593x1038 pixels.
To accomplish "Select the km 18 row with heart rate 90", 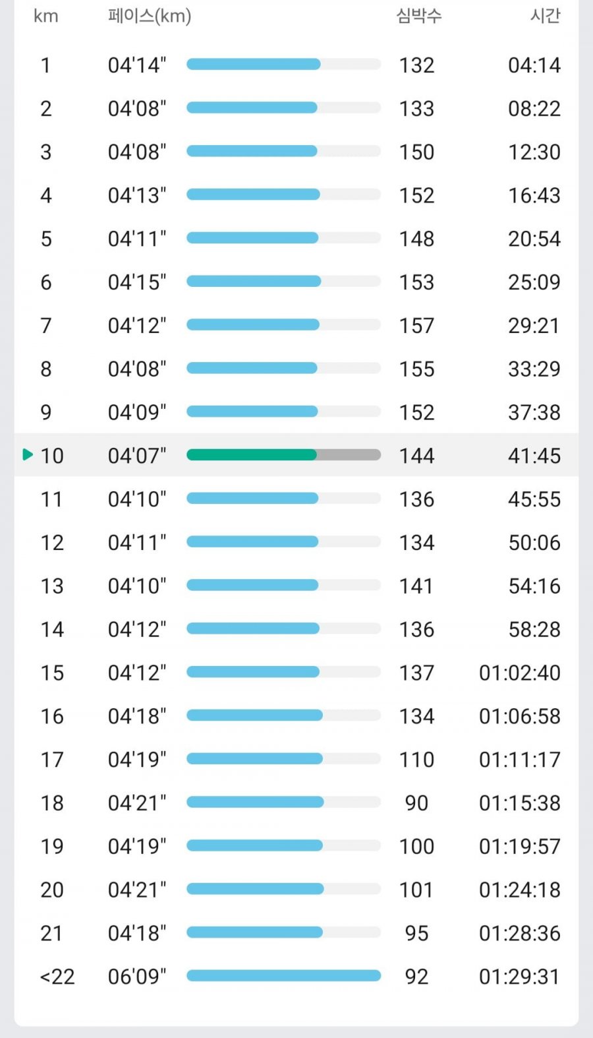I will click(296, 803).
